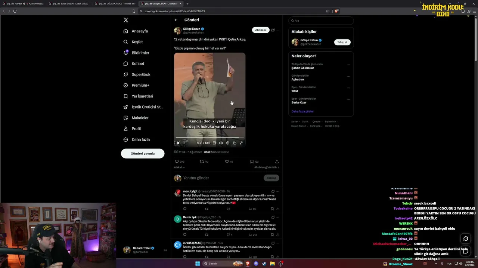Open more options on Demir Işık's reply
Viewport: 478px width, 268px height.
tap(278, 217)
